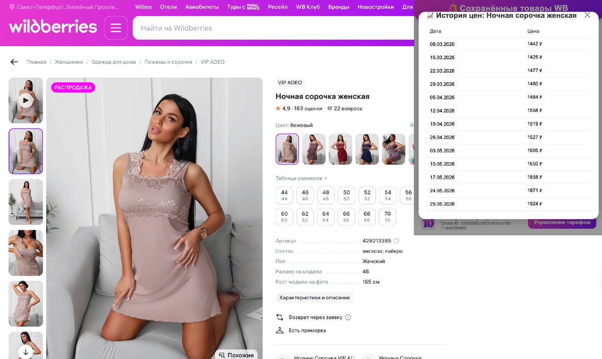Choose the navy blue color variant

(x=367, y=149)
